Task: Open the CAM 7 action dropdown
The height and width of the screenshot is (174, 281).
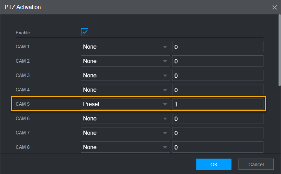Action: [x=125, y=133]
